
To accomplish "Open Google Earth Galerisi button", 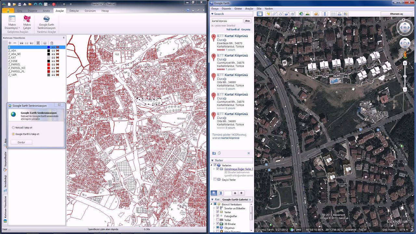I will (x=237, y=199).
